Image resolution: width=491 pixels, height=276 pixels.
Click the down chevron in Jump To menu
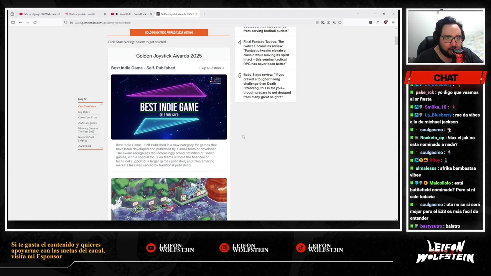101,148
